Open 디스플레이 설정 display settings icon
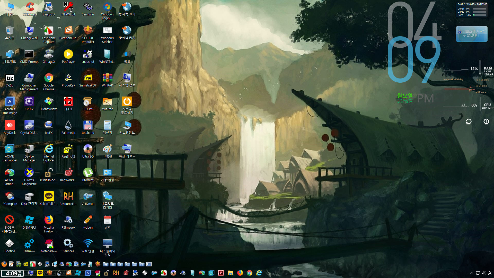Viewport: 494px width, 278px height. 107,248
